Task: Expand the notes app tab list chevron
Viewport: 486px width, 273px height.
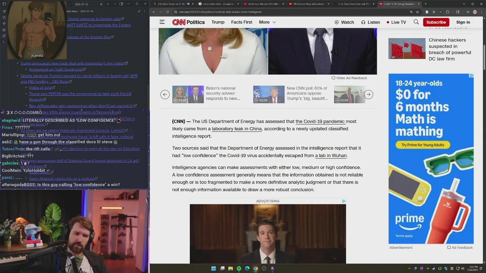Action: click(x=114, y=4)
